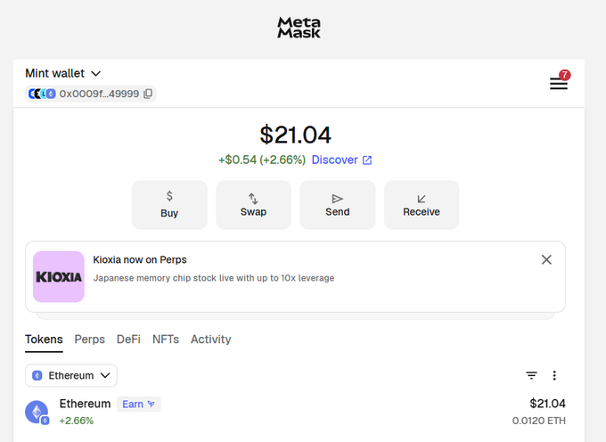
Task: Click the +$0.54 (+2.66%) change text
Action: pos(262,160)
